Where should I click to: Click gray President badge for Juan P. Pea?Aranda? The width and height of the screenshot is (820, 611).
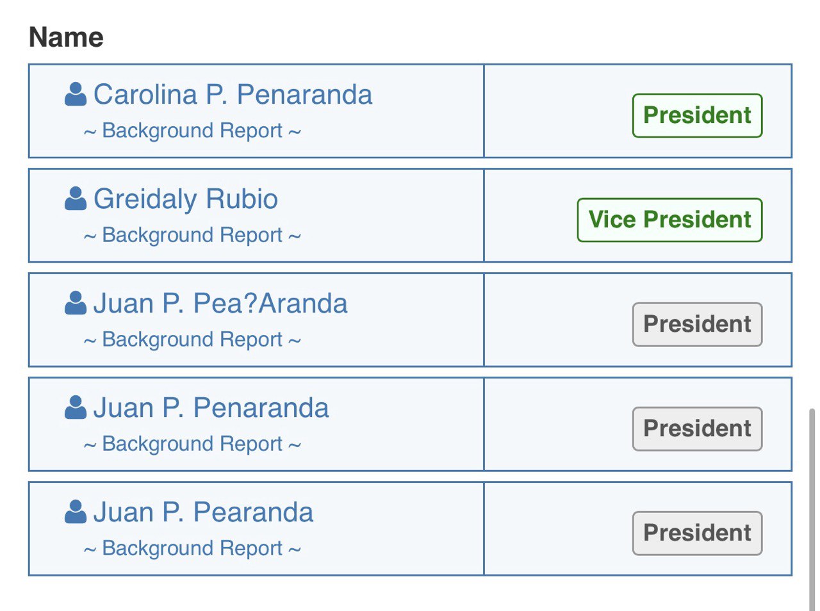click(x=697, y=324)
